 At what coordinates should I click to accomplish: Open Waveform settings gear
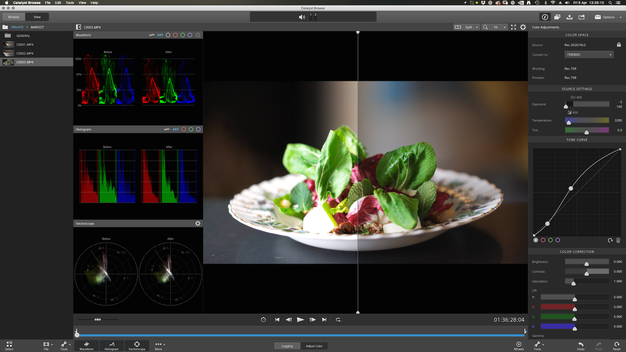[x=198, y=35]
